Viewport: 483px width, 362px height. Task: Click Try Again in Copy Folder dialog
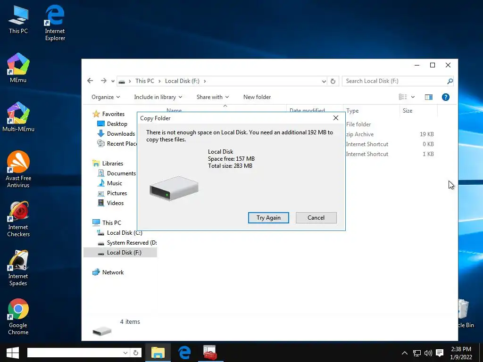click(x=268, y=218)
